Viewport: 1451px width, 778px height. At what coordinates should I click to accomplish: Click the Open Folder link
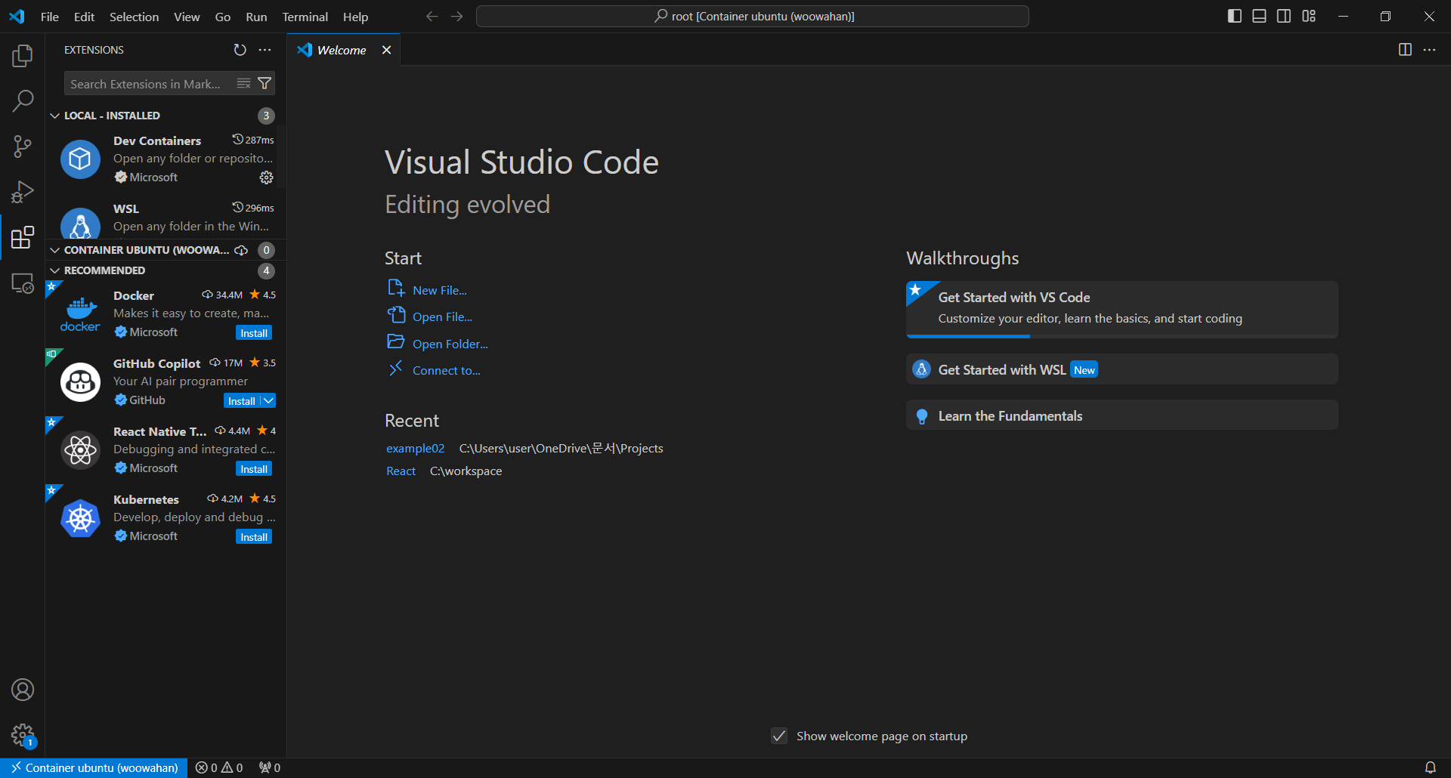(x=450, y=344)
